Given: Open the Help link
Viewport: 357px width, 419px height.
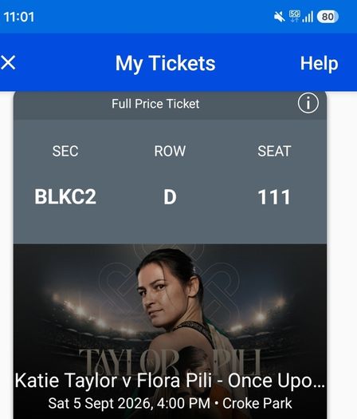Looking at the screenshot, I should point(319,63).
